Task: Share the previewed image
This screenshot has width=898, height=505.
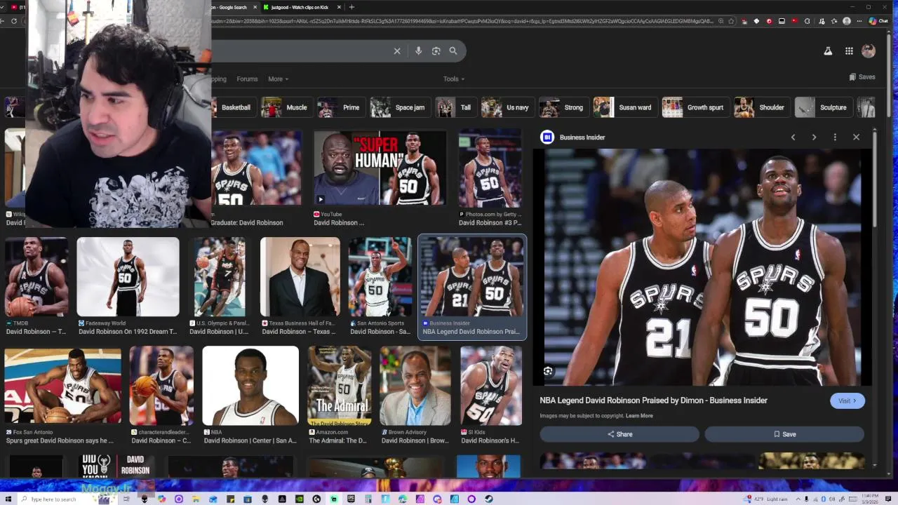Action: [619, 434]
